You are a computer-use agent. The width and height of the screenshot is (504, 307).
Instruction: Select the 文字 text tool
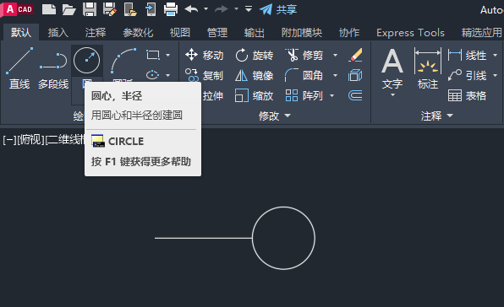392,68
